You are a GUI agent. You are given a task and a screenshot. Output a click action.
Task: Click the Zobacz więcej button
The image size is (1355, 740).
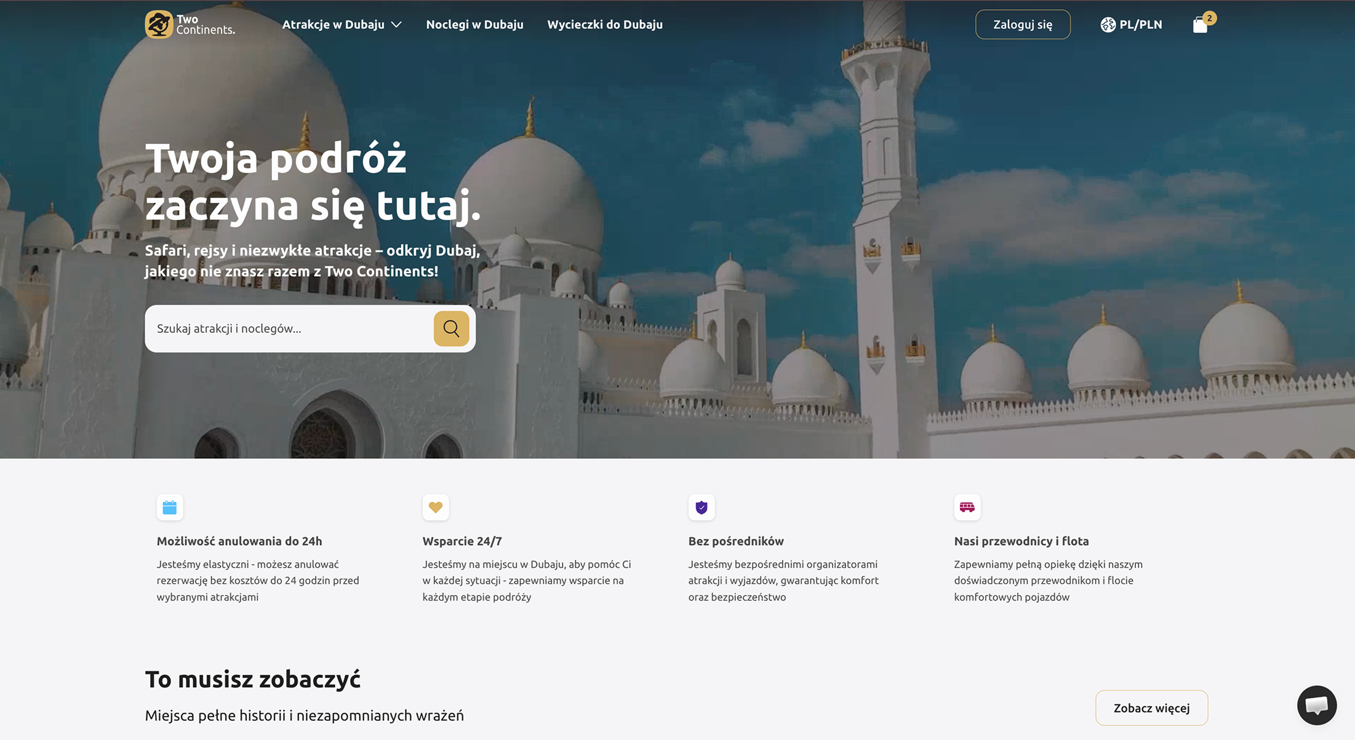(x=1151, y=708)
